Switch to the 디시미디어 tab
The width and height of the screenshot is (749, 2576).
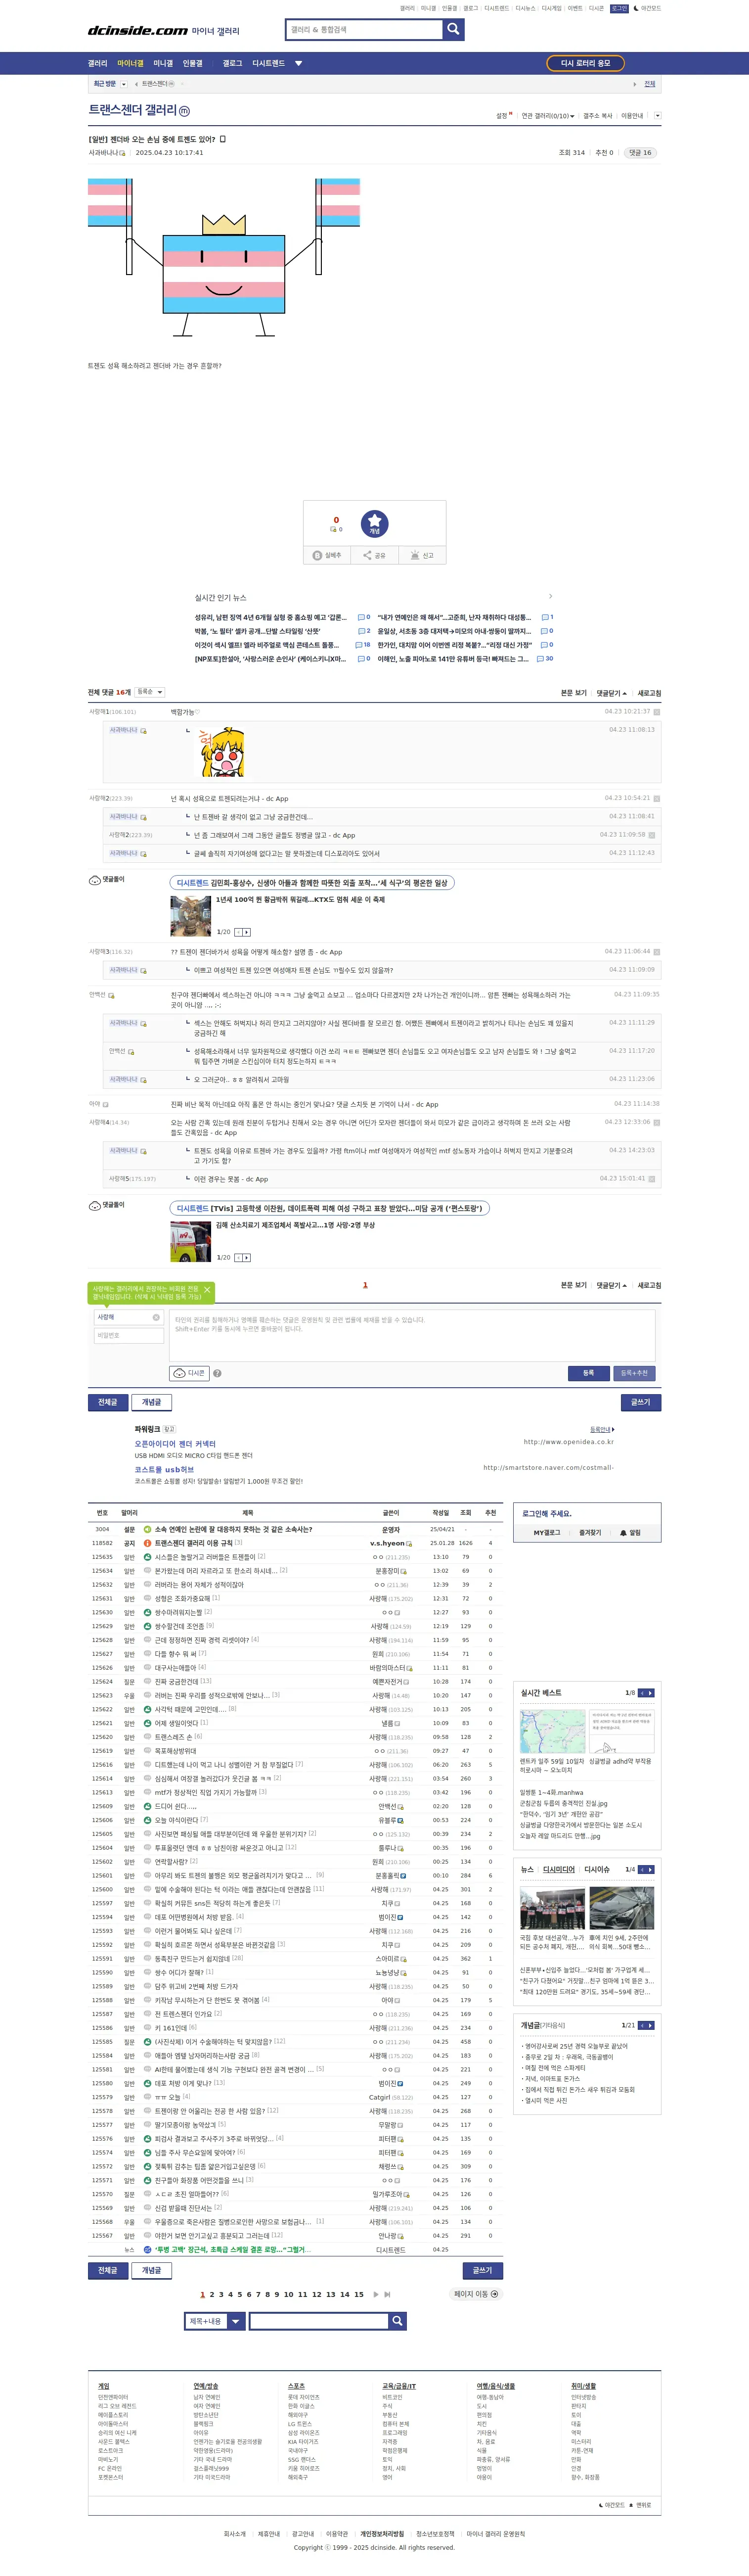tap(559, 1869)
